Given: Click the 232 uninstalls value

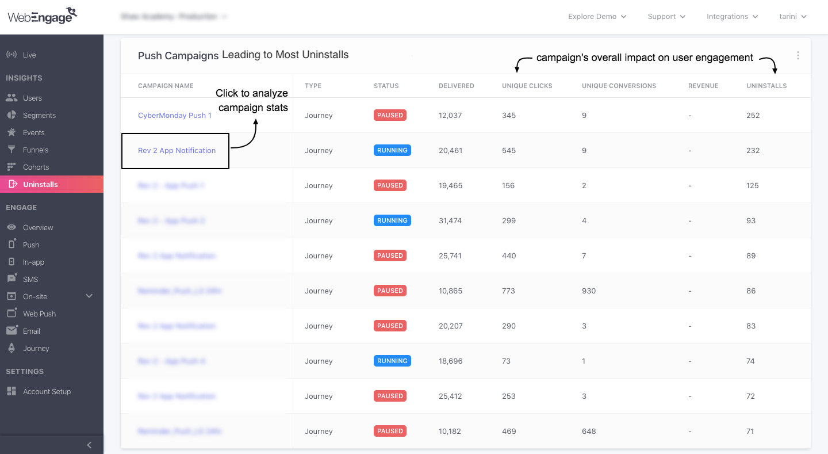Looking at the screenshot, I should click(x=753, y=150).
